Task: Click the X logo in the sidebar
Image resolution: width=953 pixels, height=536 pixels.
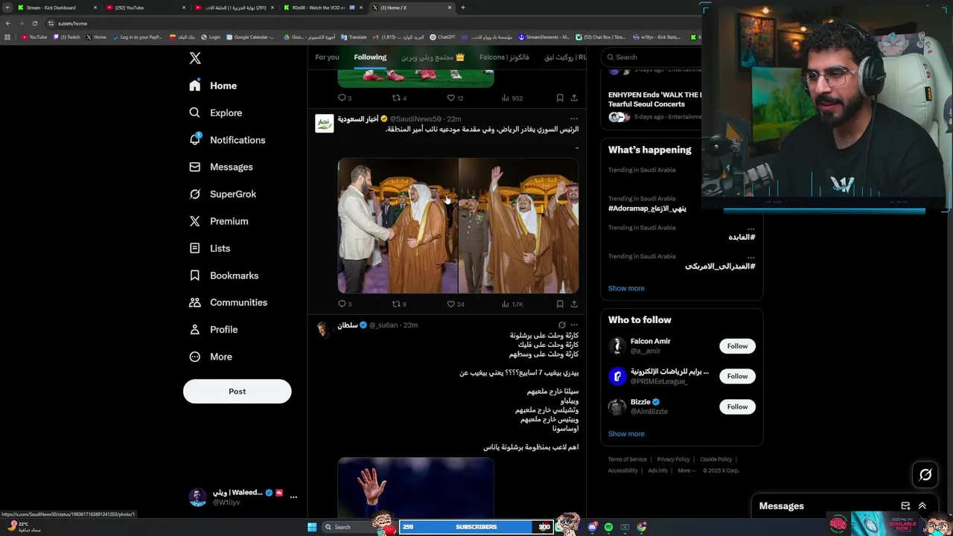Action: 195,58
